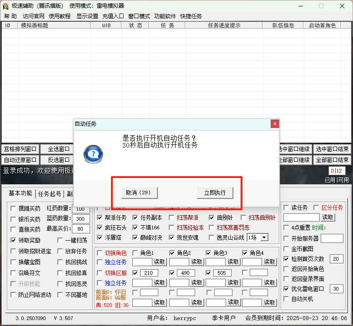353x326 pixels.
Task: Click the 蓝药数量 input field
Action: pos(81,219)
